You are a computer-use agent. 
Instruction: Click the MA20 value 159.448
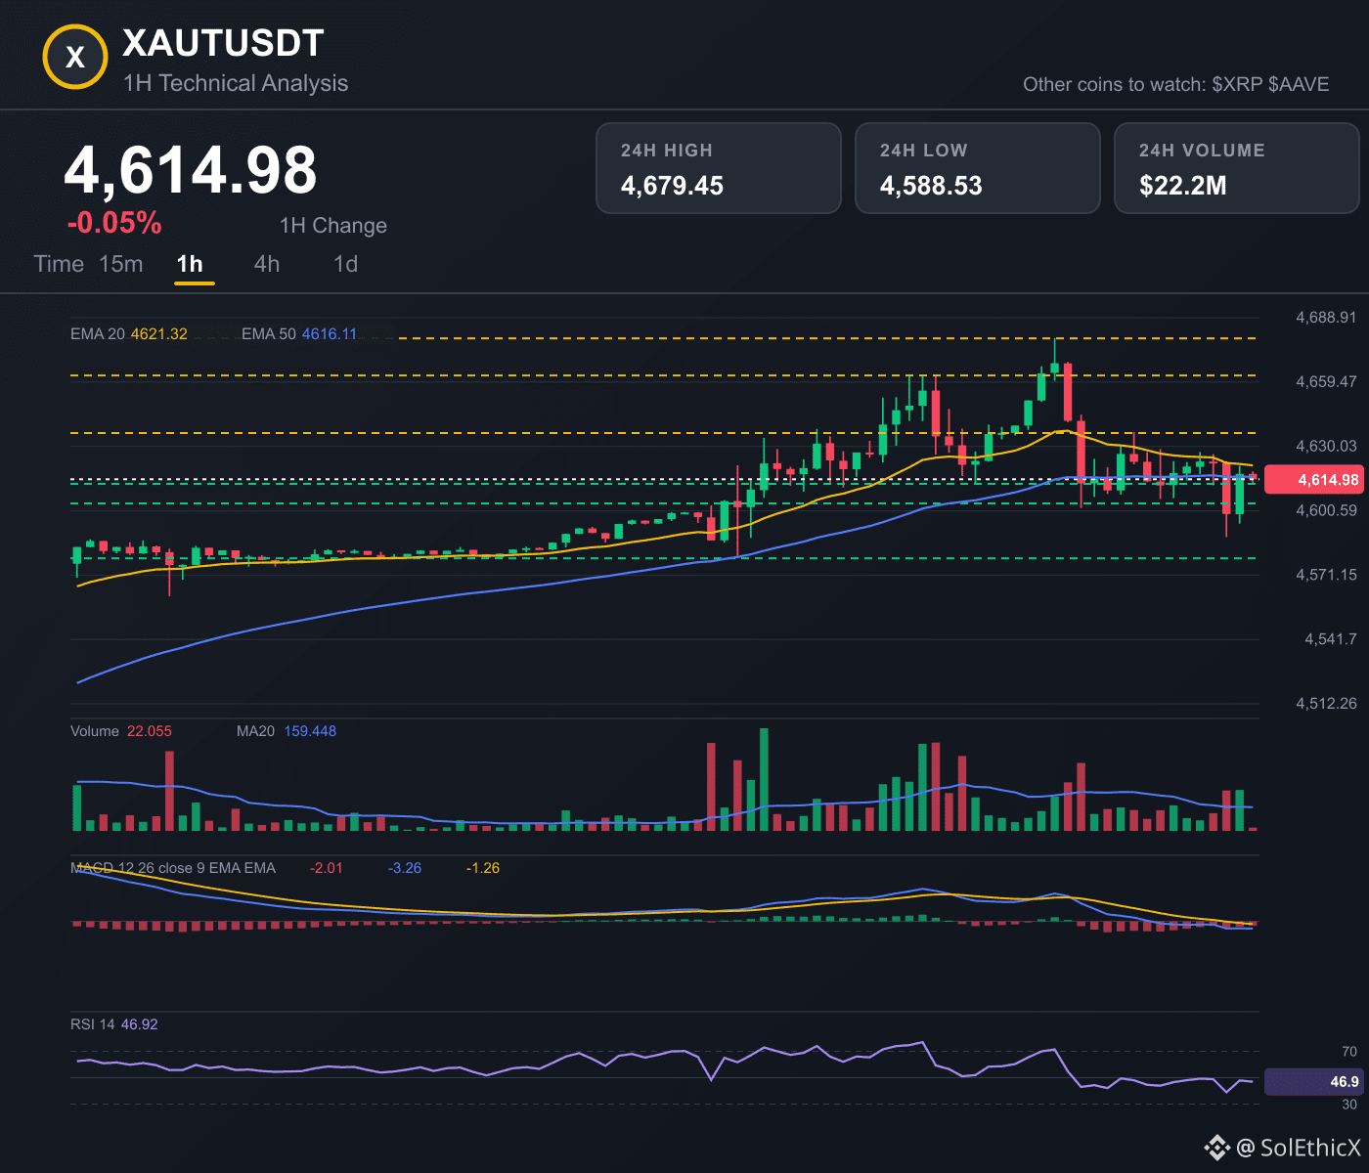coord(310,731)
